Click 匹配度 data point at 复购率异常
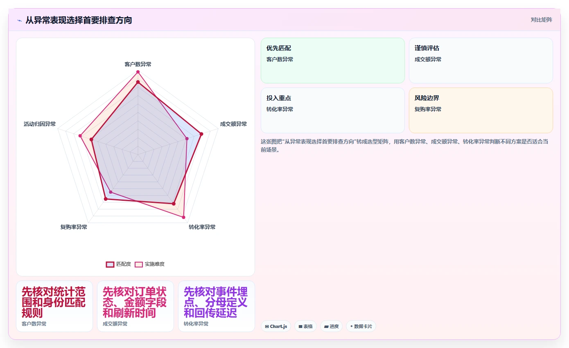 pyautogui.click(x=106, y=199)
